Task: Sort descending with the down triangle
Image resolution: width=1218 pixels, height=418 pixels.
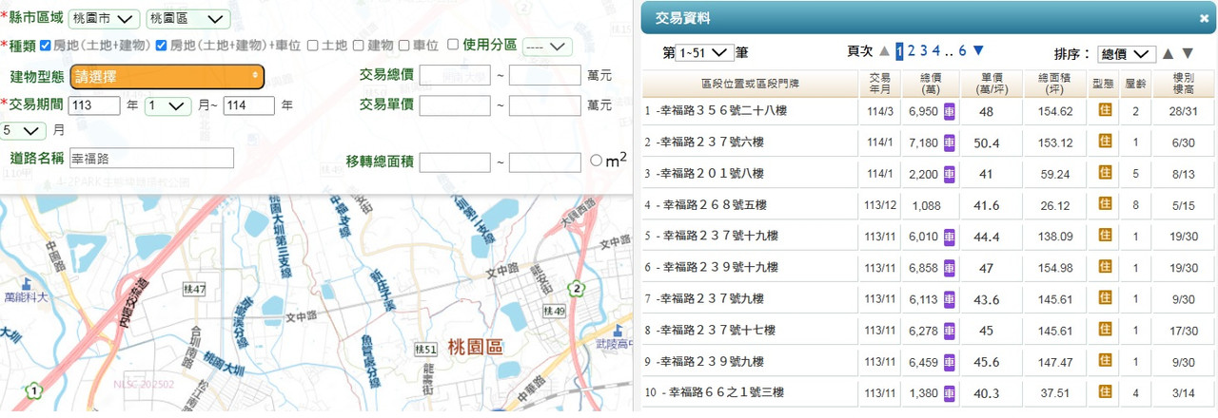Action: coord(1188,54)
